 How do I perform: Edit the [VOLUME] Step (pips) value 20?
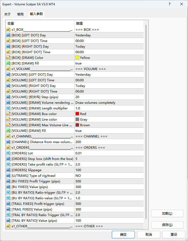109,97
